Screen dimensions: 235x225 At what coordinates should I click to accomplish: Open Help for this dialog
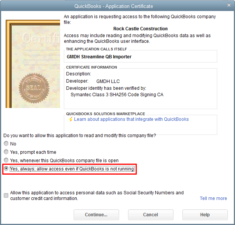[x=205, y=215]
